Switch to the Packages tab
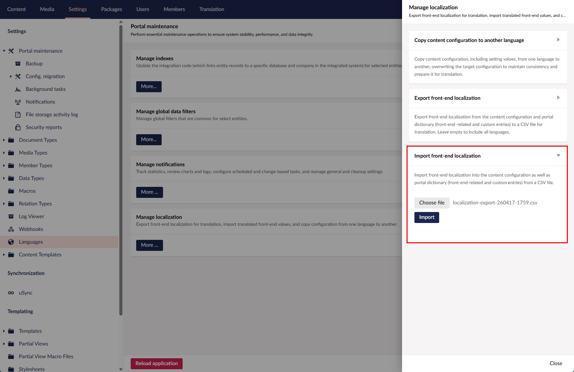574x372 pixels. (x=111, y=9)
